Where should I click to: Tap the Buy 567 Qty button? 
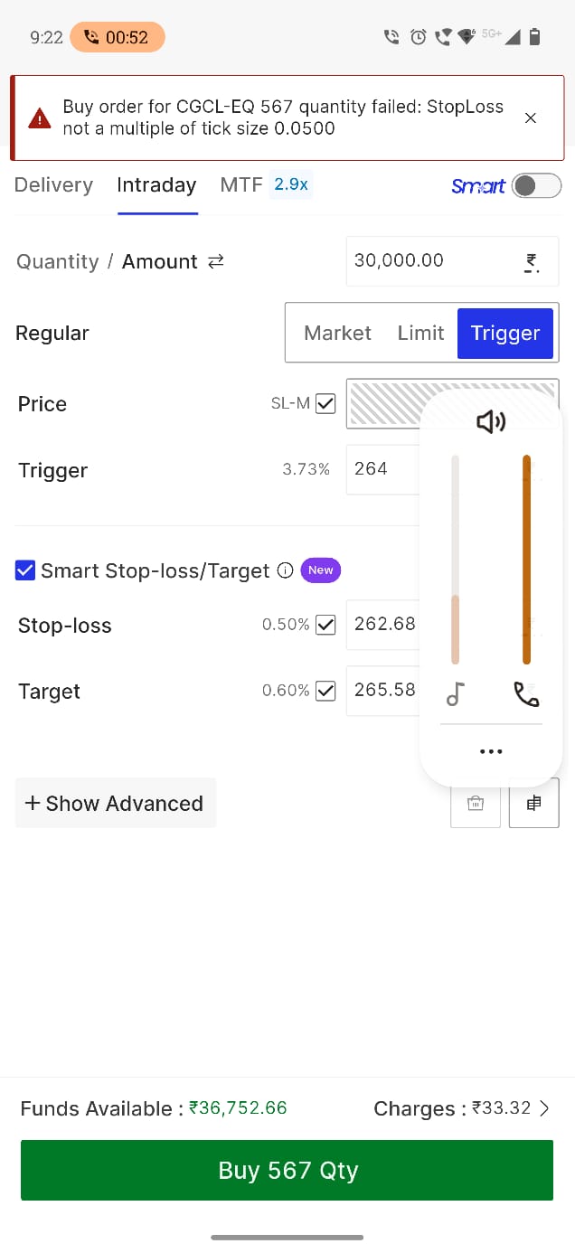point(287,1170)
